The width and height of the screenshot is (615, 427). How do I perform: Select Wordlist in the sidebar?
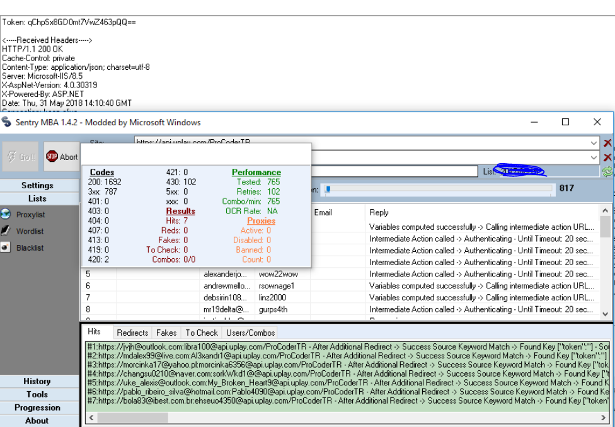pyautogui.click(x=30, y=231)
